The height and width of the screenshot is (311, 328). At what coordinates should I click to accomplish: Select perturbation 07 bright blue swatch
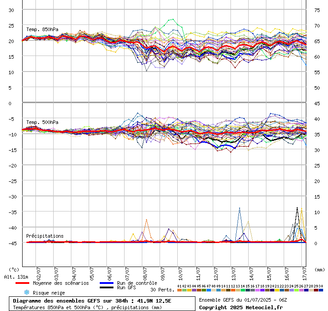[x=209, y=290]
